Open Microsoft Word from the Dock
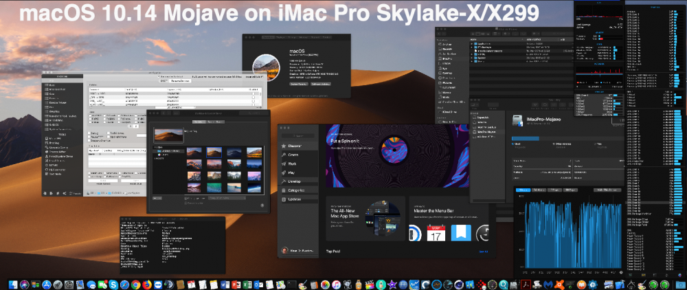Image resolution: width=687 pixels, height=290 pixels. click(225, 285)
